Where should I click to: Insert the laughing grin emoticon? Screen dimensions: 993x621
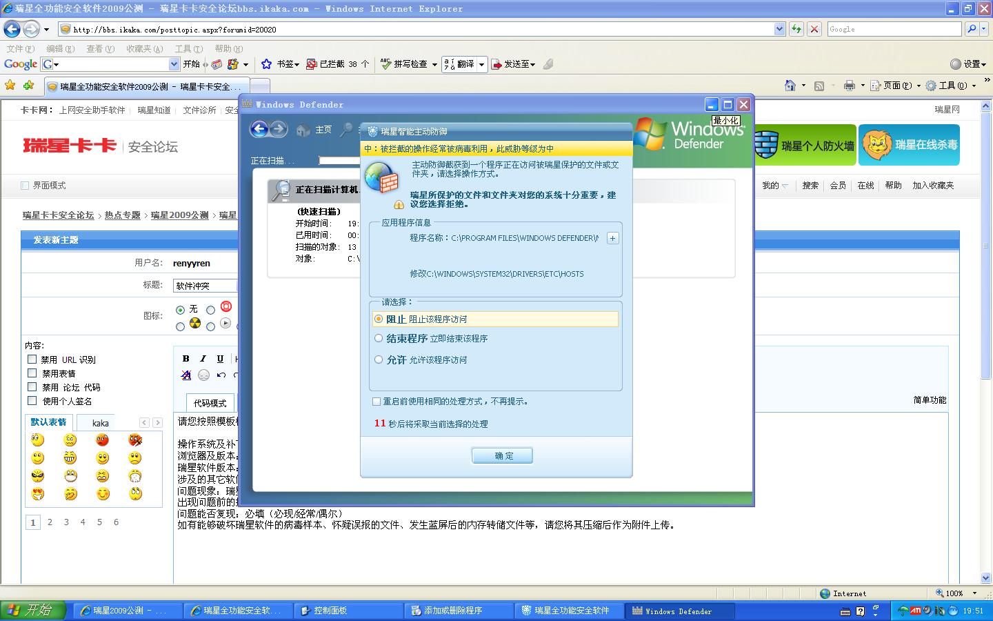tap(70, 457)
